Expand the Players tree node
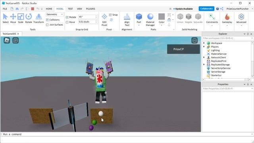The height and width of the screenshot is (143, 254). tap(204, 47)
